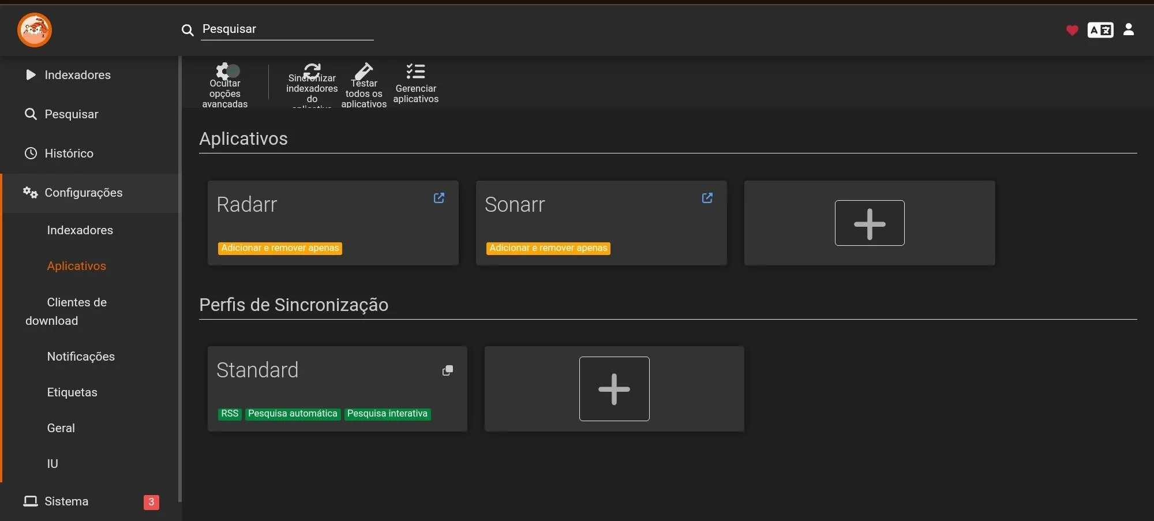Open the user account icon
Viewport: 1154px width, 521px height.
click(1128, 29)
